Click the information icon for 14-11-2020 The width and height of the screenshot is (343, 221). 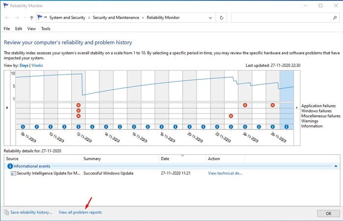(106, 127)
